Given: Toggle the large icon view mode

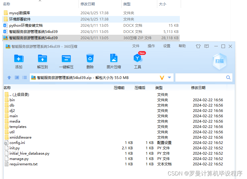Looking at the screenshot, I should (17, 77).
